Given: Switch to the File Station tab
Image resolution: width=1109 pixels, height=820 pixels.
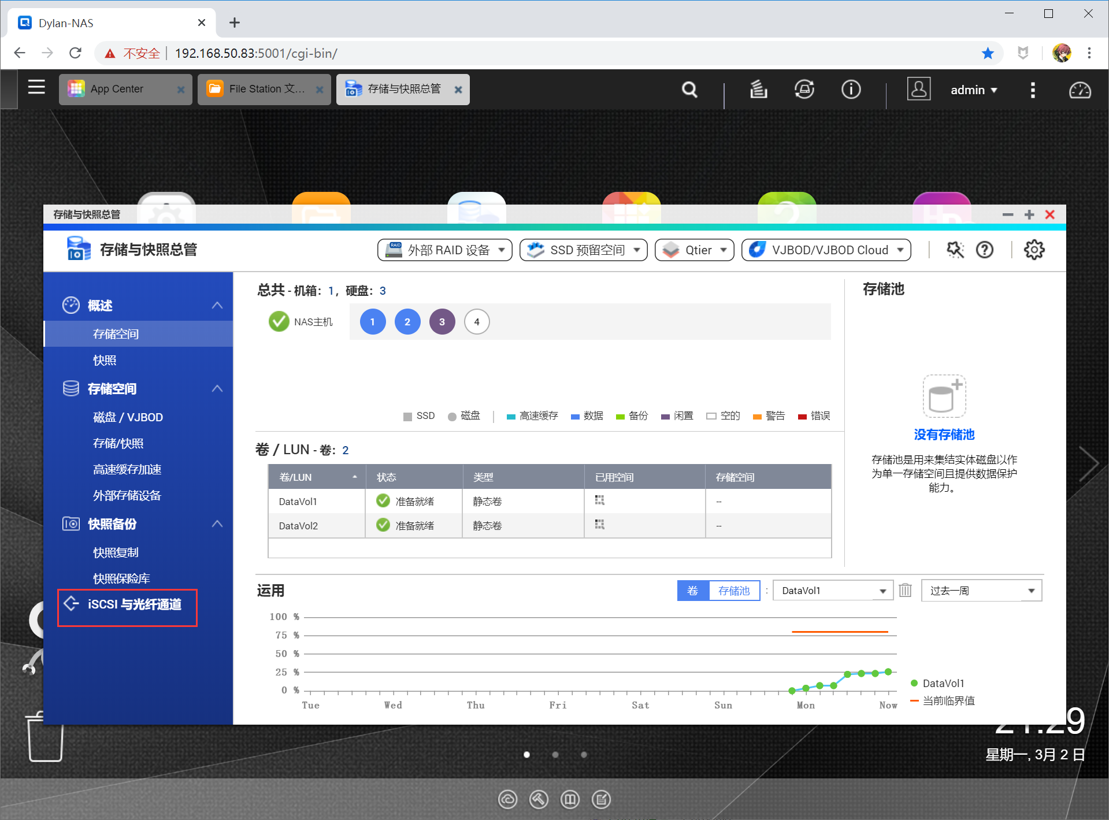Looking at the screenshot, I should click(258, 89).
